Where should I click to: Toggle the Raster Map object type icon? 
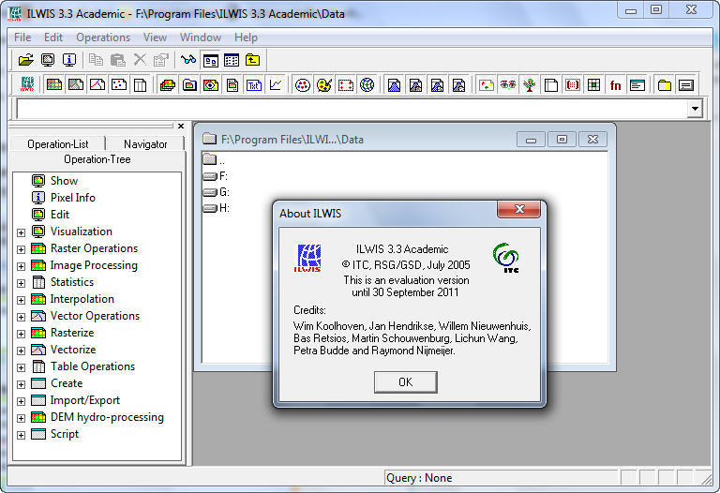point(54,84)
